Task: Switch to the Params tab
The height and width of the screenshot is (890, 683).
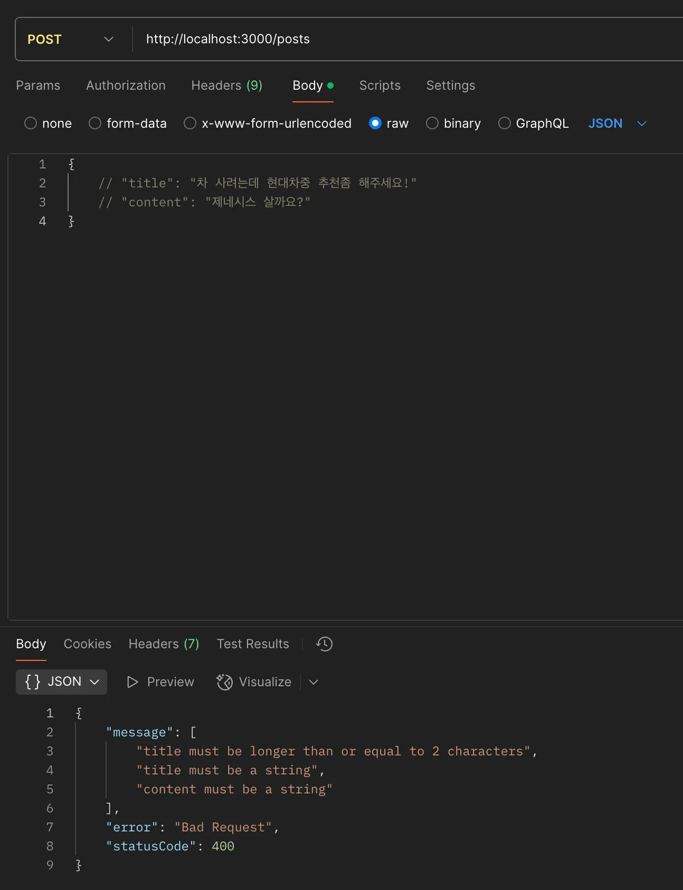Action: 38,86
